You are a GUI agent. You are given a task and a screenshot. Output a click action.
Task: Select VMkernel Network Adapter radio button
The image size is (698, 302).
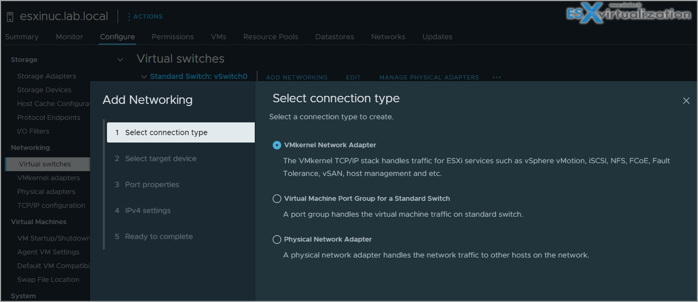tap(276, 145)
